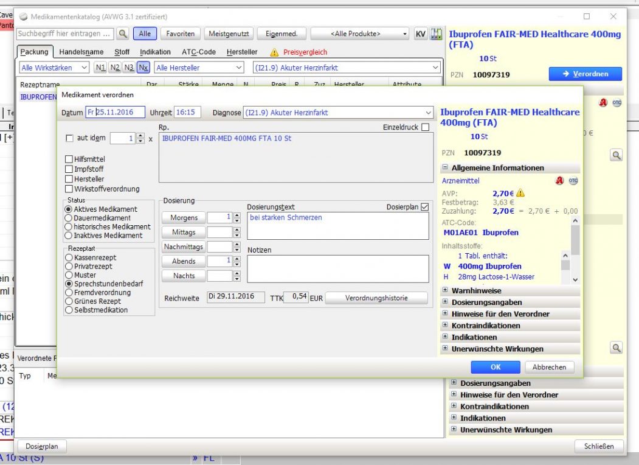Click the Favoriten filter button

(180, 34)
